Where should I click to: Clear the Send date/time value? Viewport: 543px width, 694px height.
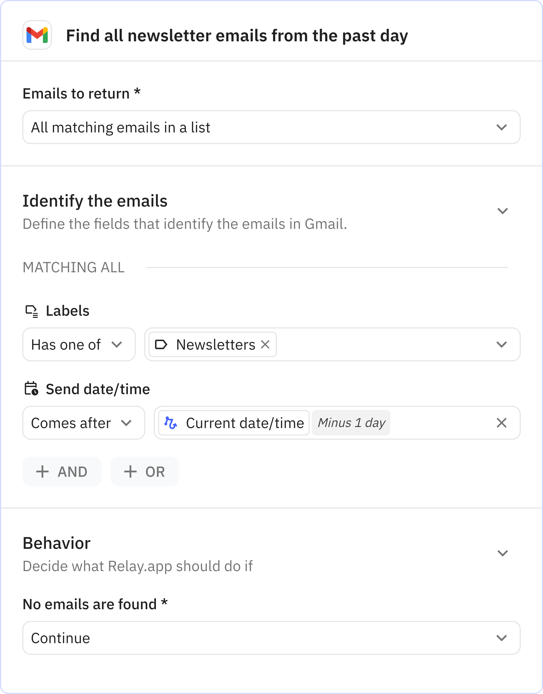click(x=501, y=423)
